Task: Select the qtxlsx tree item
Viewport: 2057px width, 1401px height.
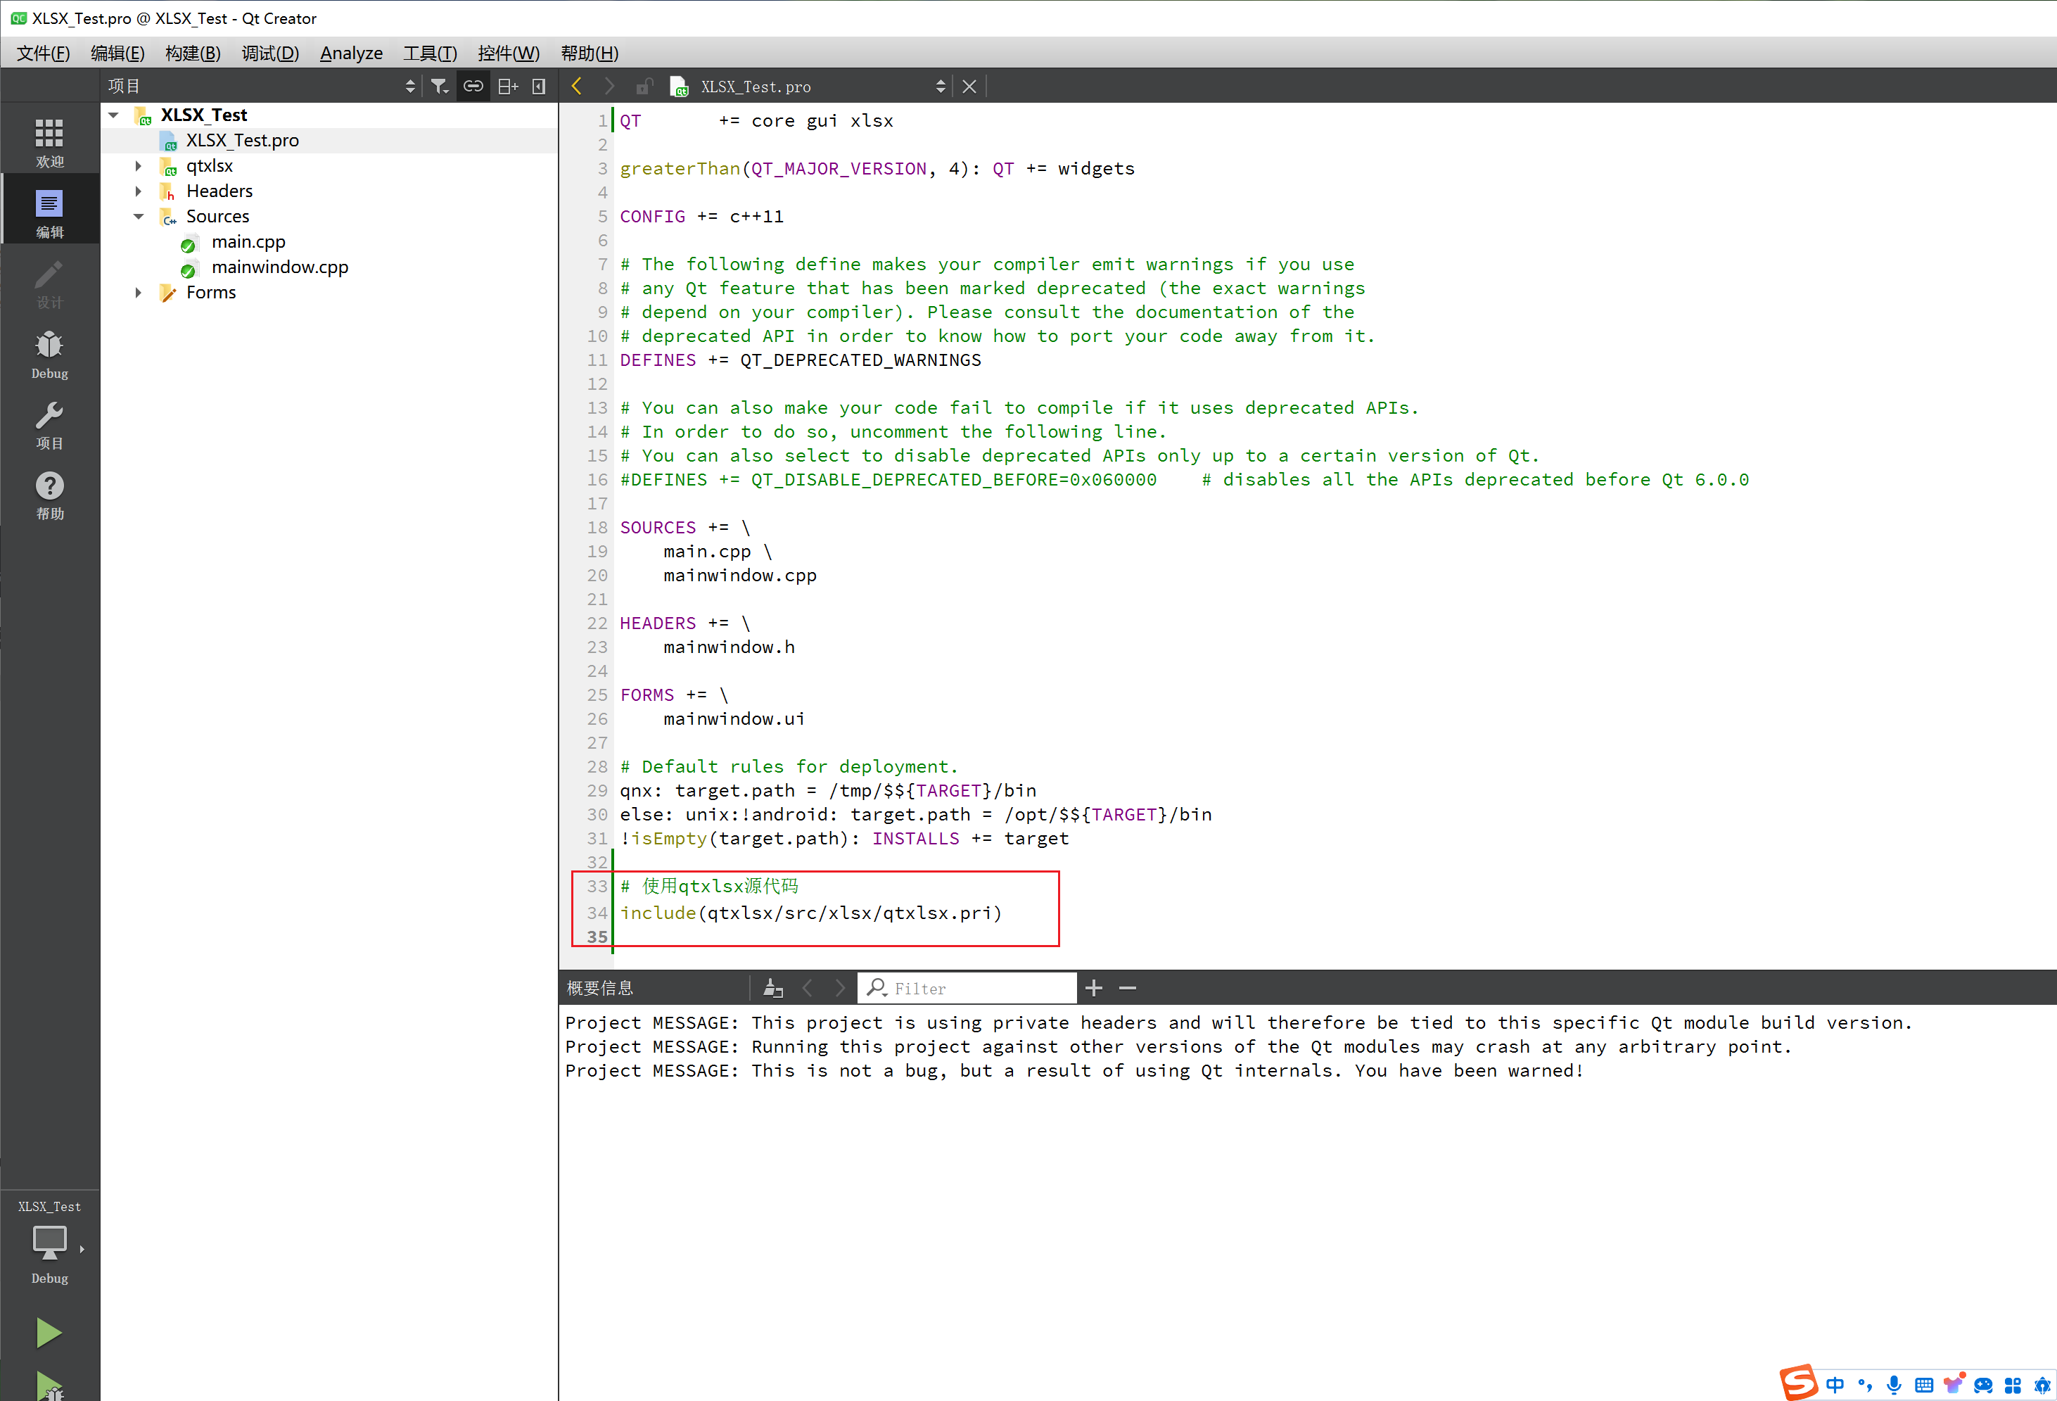Action: pos(209,165)
